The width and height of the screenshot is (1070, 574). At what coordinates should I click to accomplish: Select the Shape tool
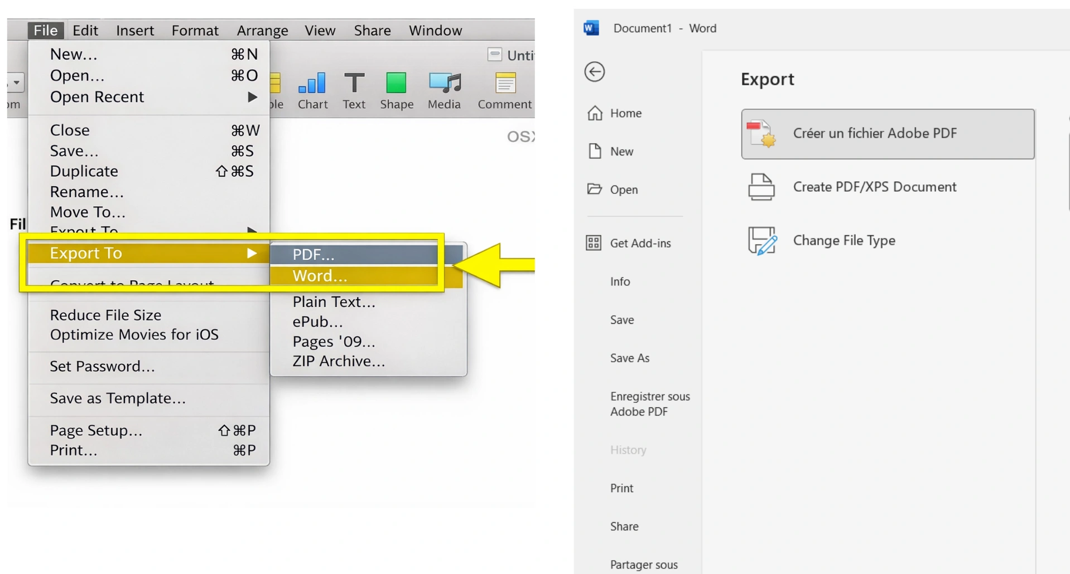397,88
